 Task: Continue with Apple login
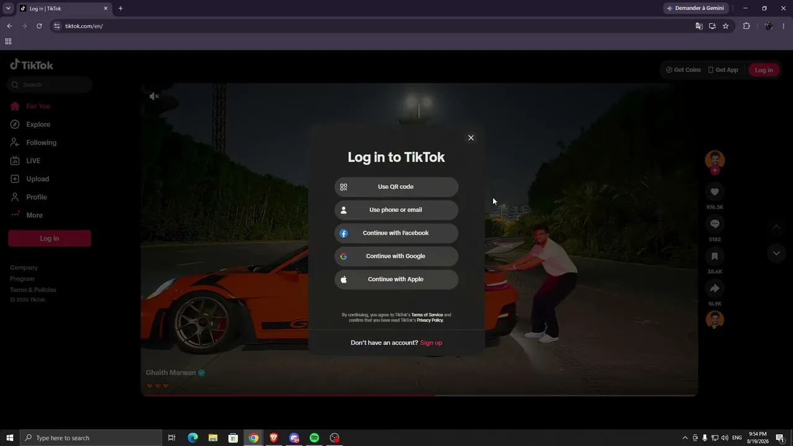pyautogui.click(x=396, y=279)
